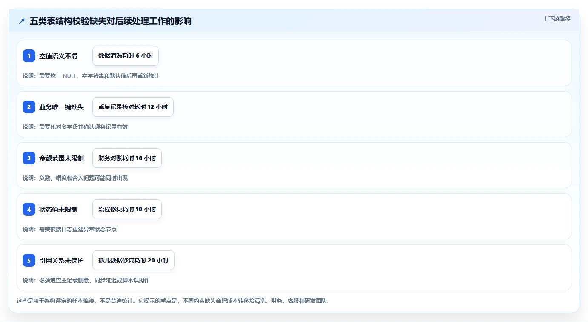The height and width of the screenshot is (322, 588).
Task: Click the title 五类表结构校验缺失对后续处理工作的影响
Action: point(111,21)
